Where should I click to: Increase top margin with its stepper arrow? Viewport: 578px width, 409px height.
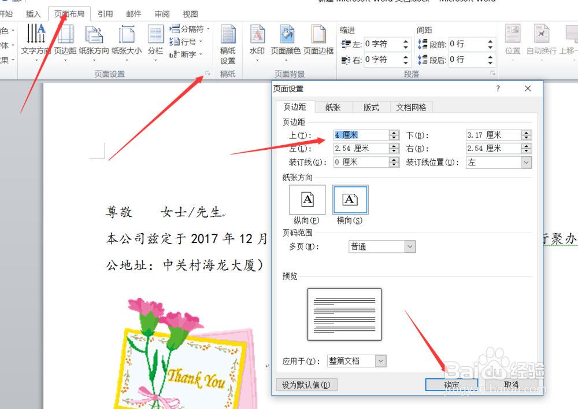pyautogui.click(x=394, y=132)
